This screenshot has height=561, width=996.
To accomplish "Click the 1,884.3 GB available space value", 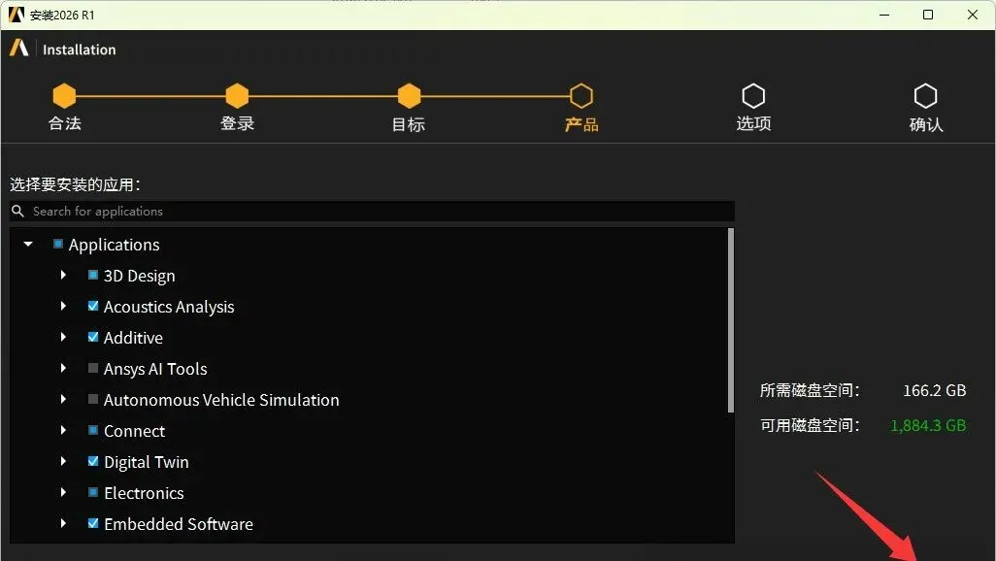I will pos(928,425).
